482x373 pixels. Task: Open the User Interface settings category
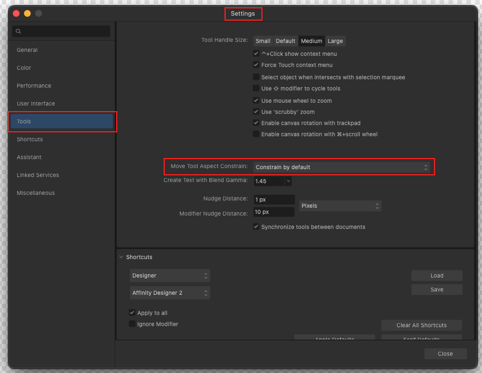(36, 104)
